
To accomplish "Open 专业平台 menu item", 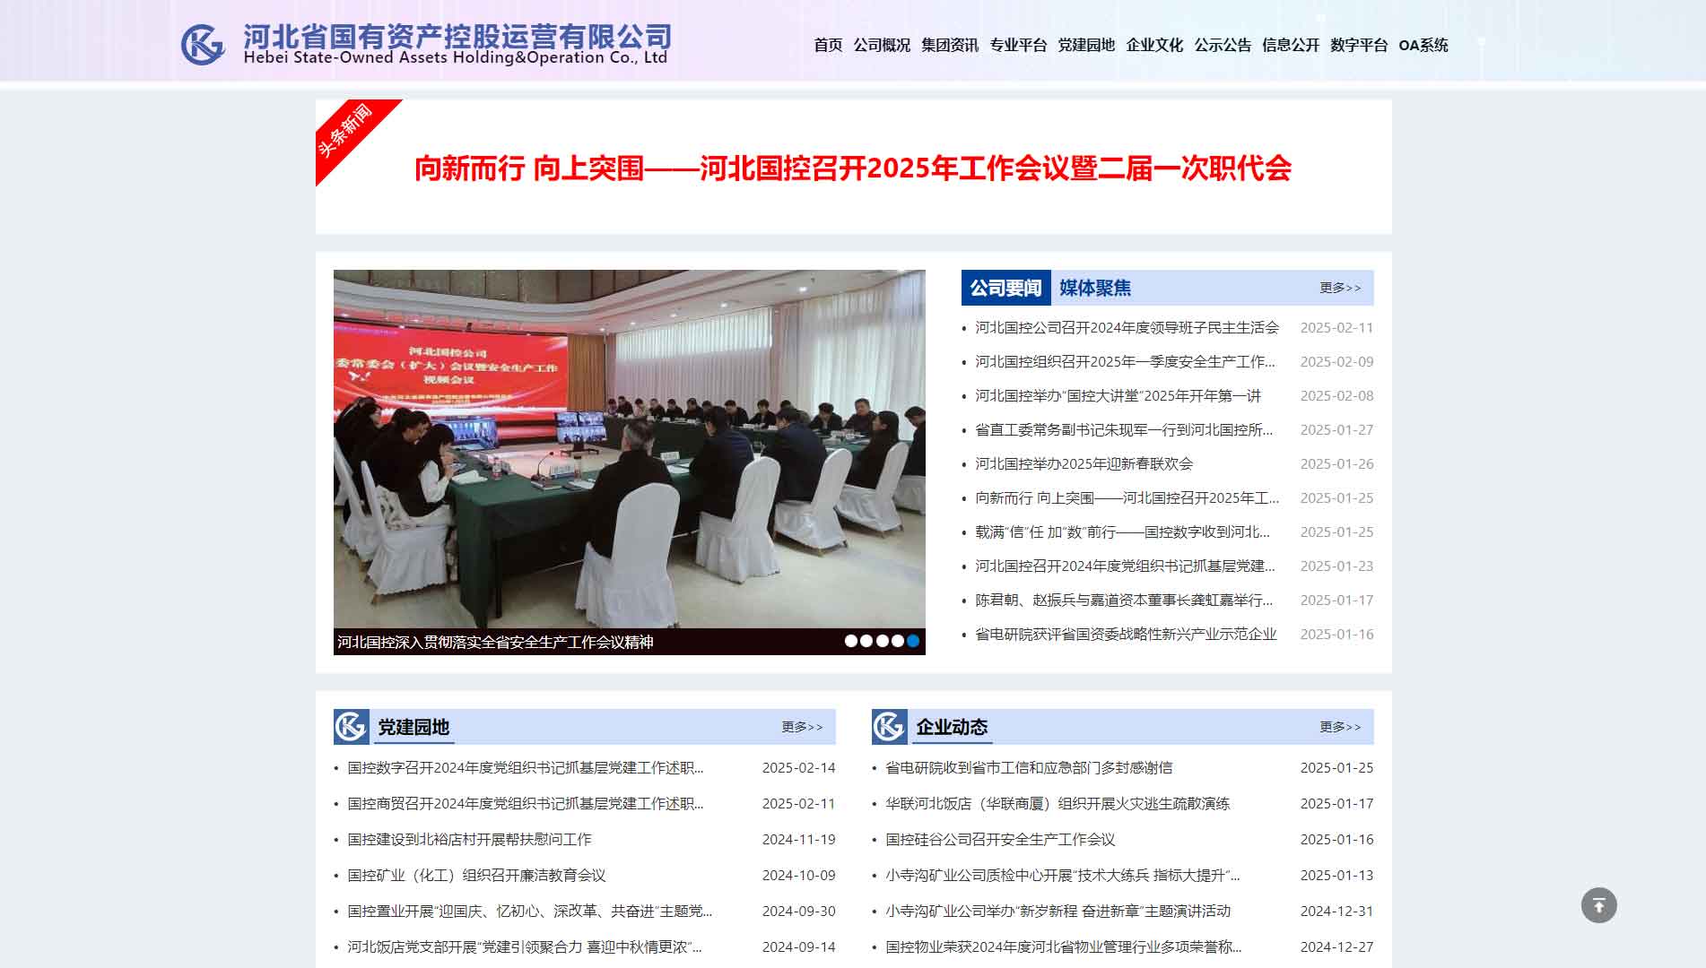I will (1018, 45).
